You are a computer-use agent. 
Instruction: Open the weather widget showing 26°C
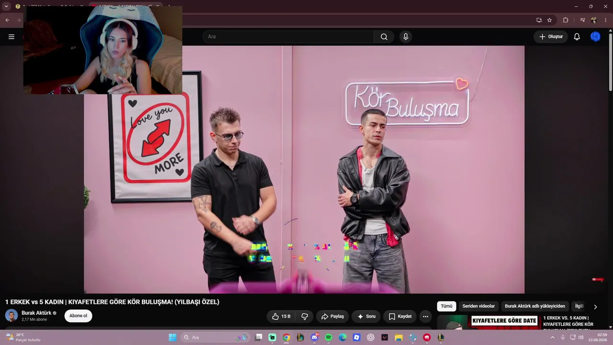coord(23,337)
